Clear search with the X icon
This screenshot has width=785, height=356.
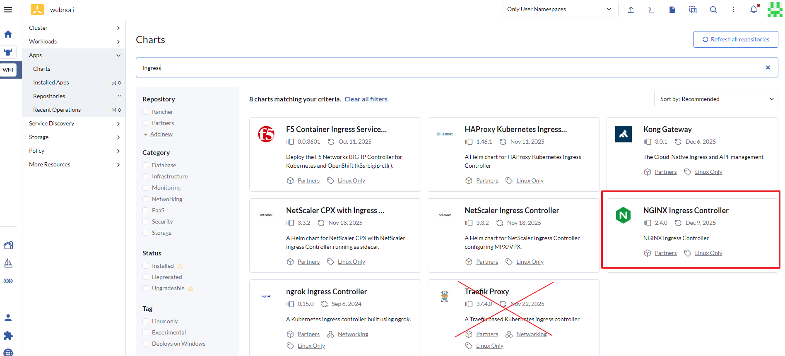click(768, 67)
